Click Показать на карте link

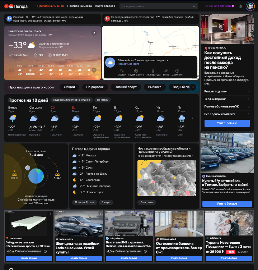coord(128,64)
